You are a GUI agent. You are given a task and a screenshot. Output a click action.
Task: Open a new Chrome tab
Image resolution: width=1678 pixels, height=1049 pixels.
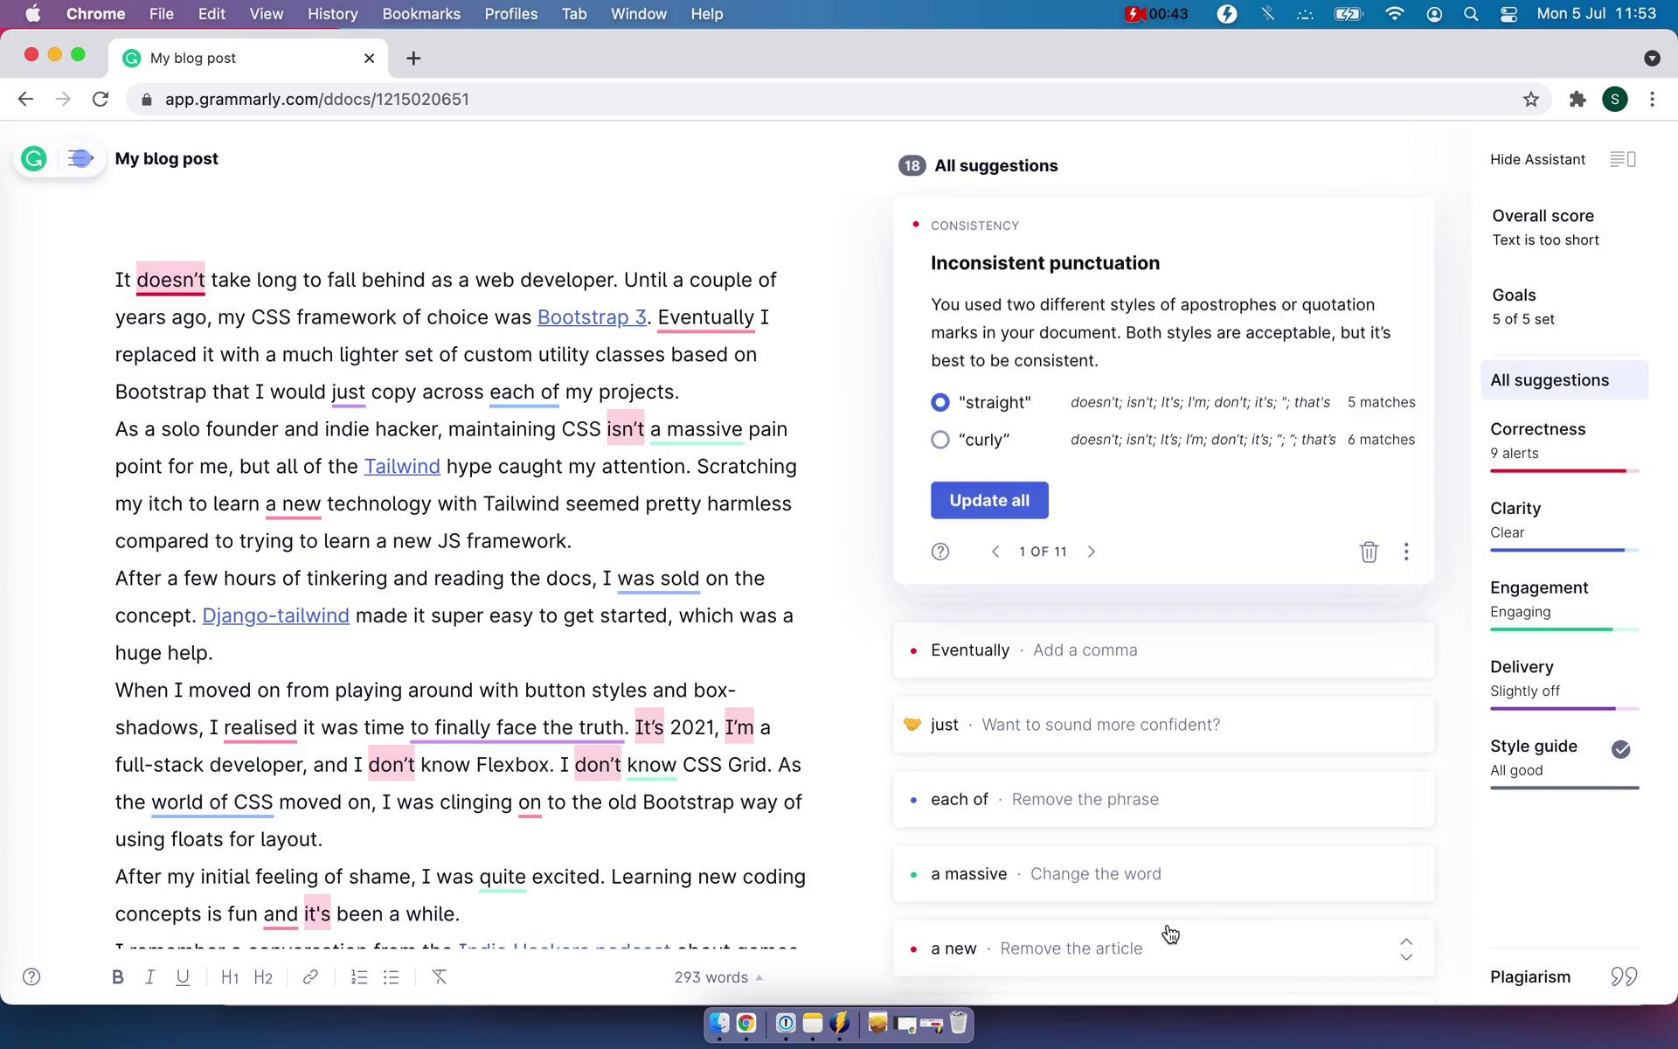[x=413, y=58]
